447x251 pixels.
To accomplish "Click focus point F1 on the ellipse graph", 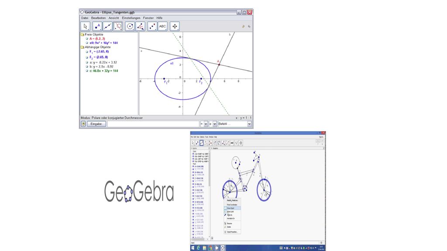I will point(164,78).
